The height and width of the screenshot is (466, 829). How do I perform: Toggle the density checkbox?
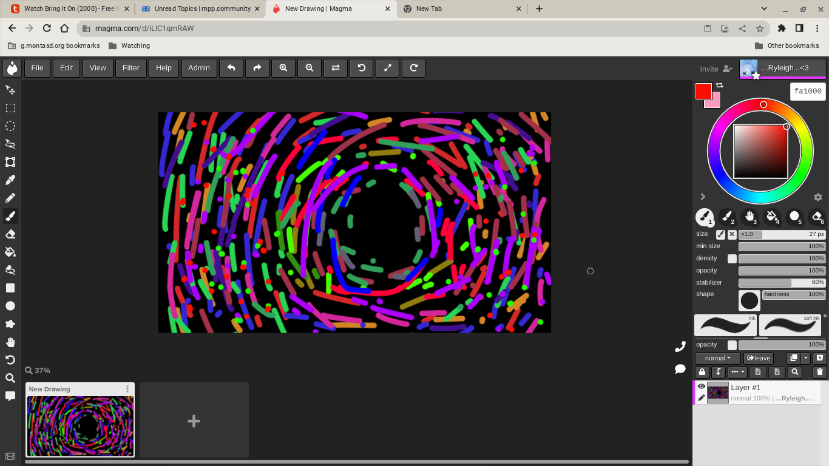coord(733,258)
